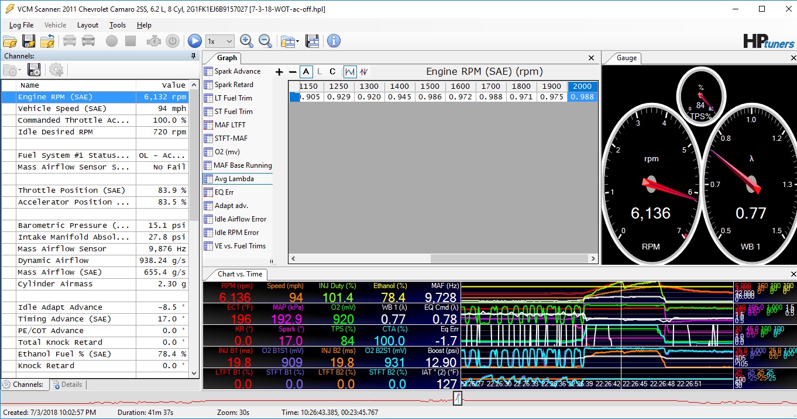
Task: Select the Engine RPM (SAE) channel row
Action: pyautogui.click(x=95, y=97)
